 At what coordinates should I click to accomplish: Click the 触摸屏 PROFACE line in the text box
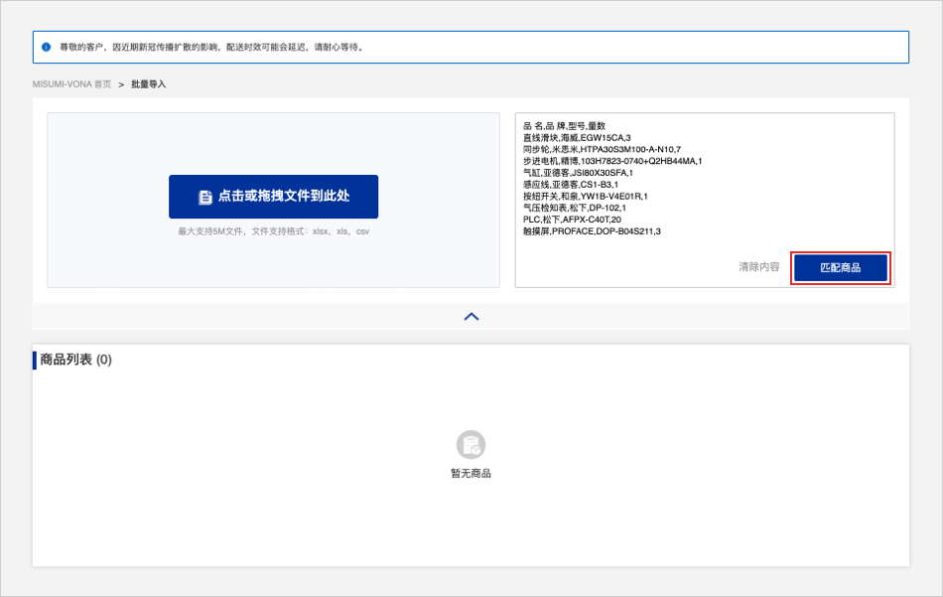coord(592,231)
